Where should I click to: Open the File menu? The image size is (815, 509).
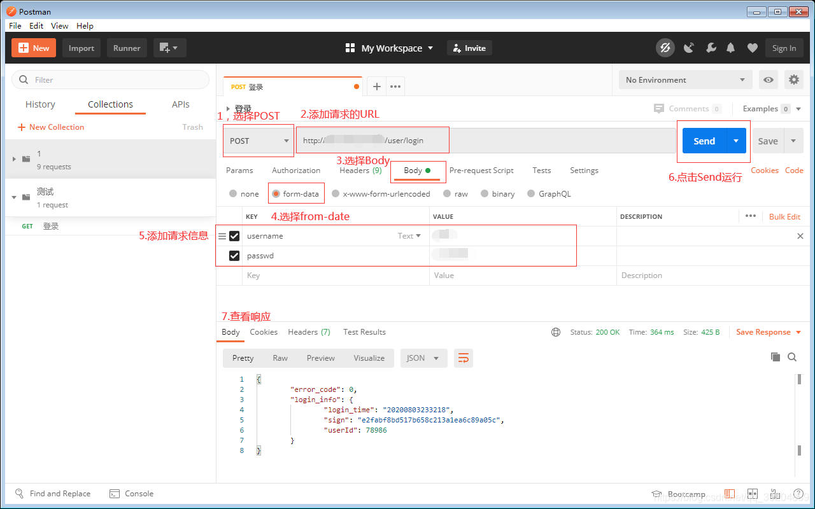click(x=15, y=25)
